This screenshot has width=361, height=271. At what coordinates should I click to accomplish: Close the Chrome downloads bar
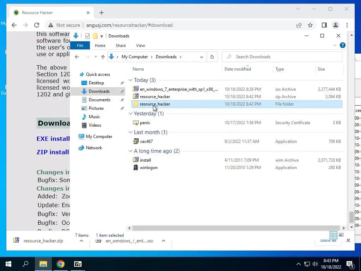pyautogui.click(x=348, y=240)
